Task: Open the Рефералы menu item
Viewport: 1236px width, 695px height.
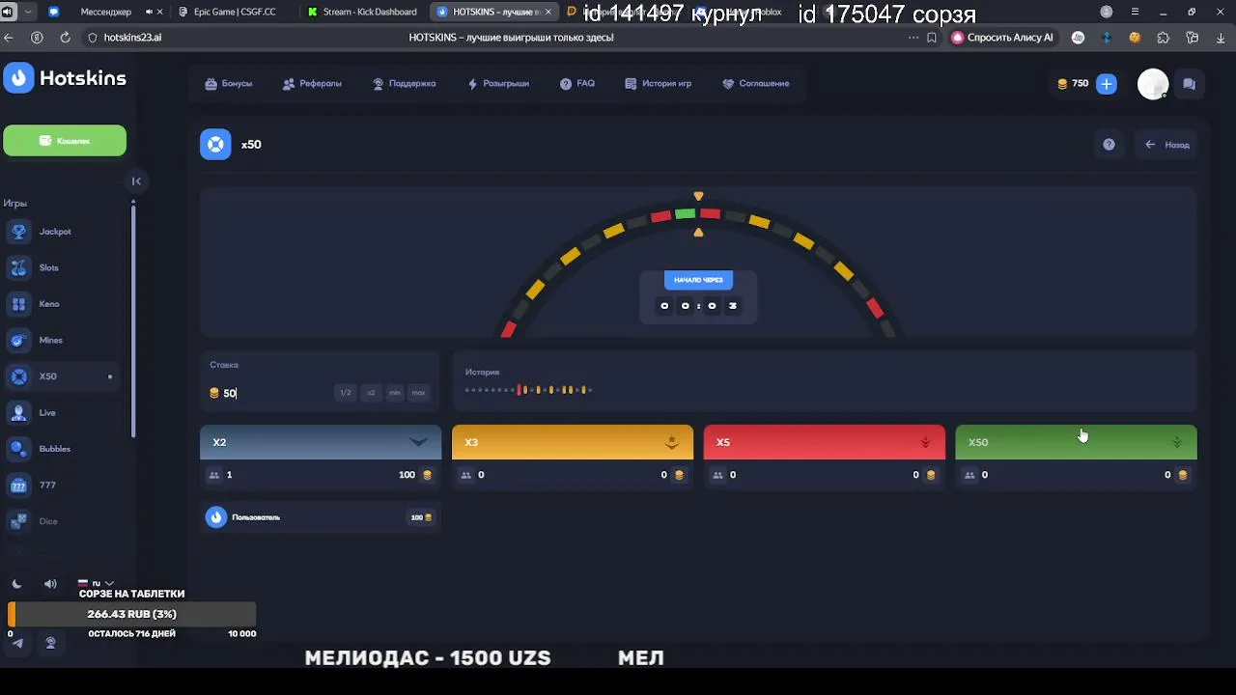Action: click(x=312, y=84)
